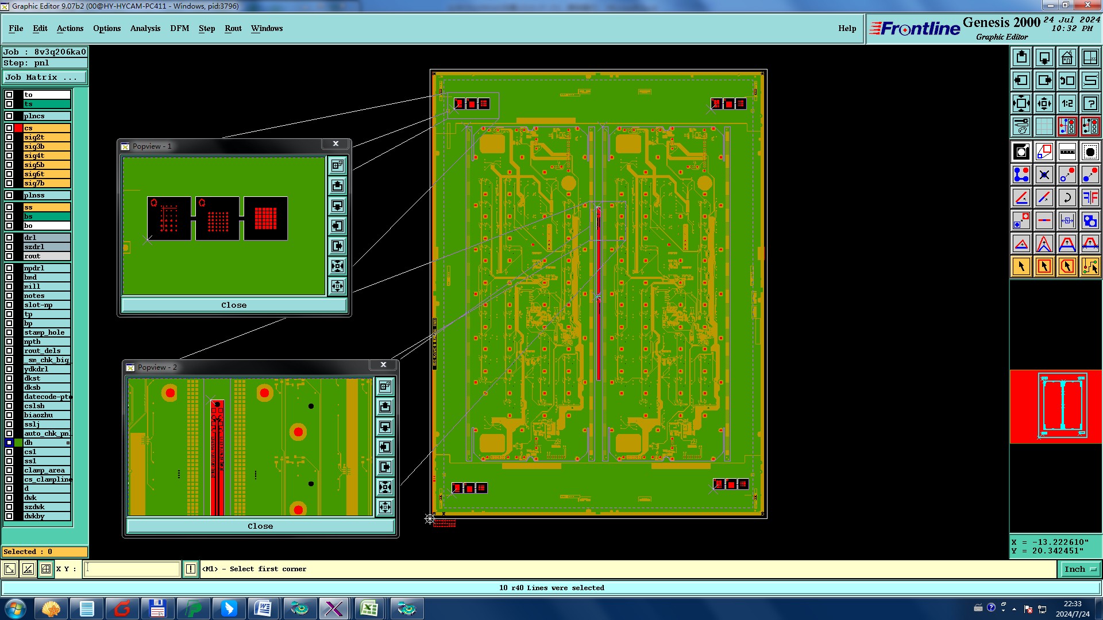Click the 1:2 zoom scale icon
The width and height of the screenshot is (1103, 620).
coord(1067,103)
